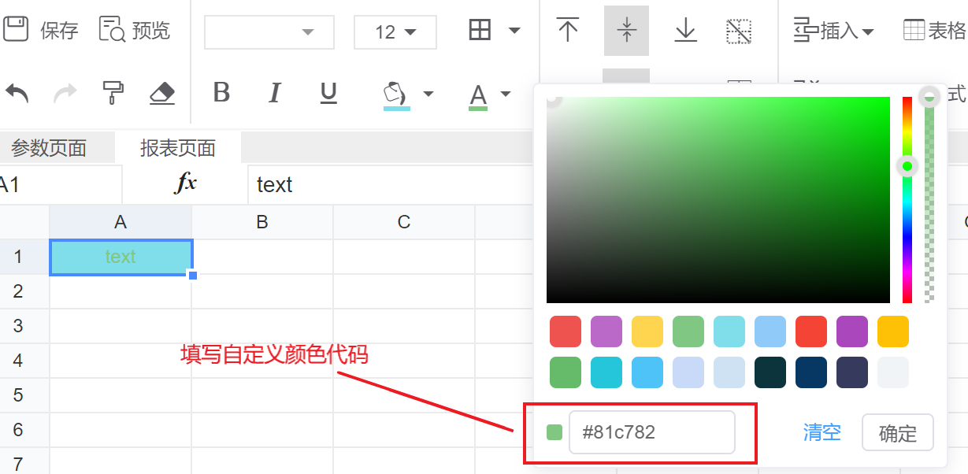
Task: Select column header B
Action: 262,222
